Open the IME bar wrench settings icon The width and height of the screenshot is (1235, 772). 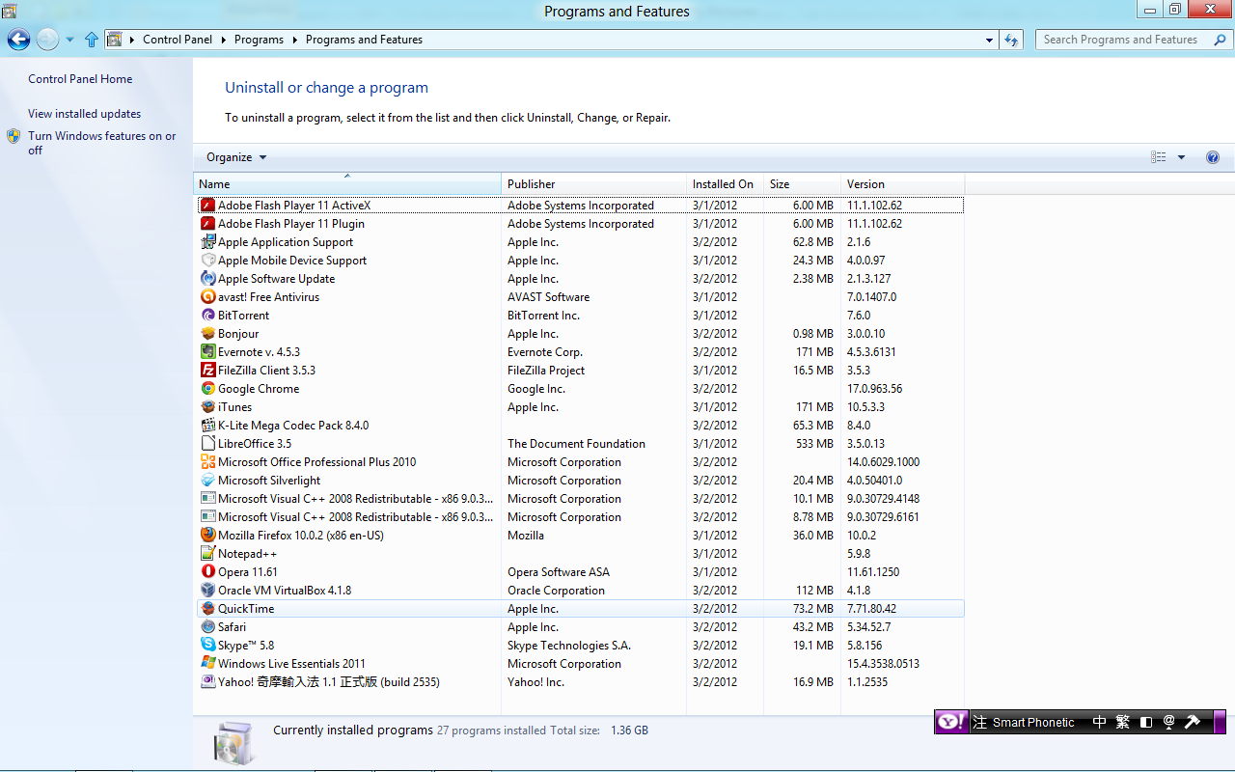tap(1193, 722)
